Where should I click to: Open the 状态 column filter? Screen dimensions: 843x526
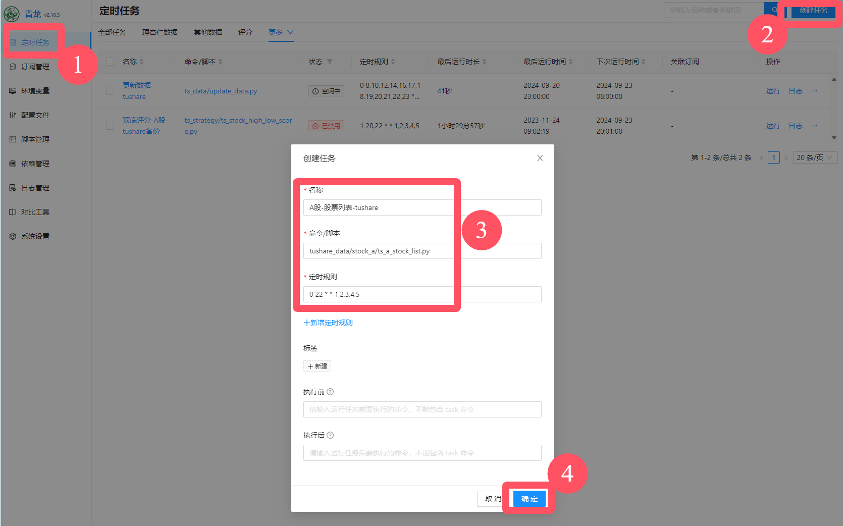point(330,62)
